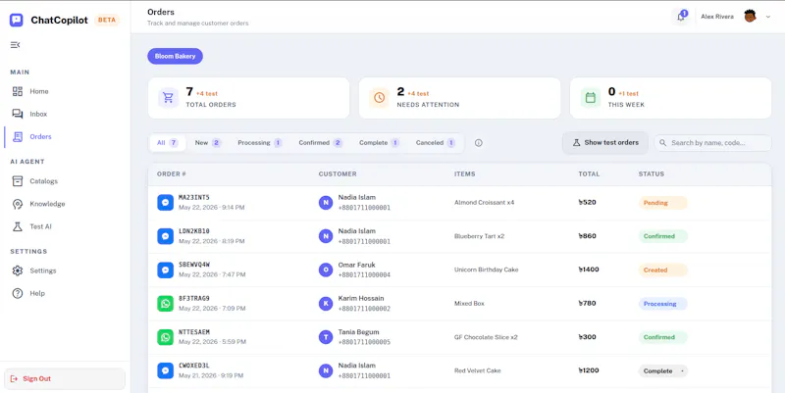
Task: Click the BETA badge next to ChatCopilot
Action: click(107, 20)
